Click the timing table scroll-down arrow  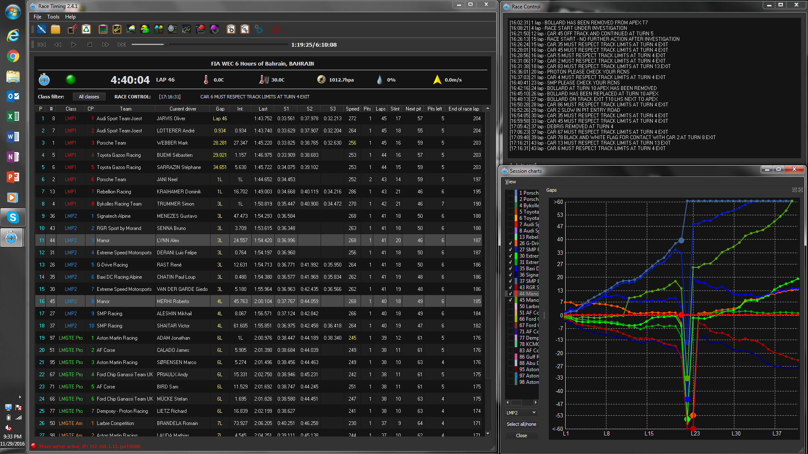488,433
